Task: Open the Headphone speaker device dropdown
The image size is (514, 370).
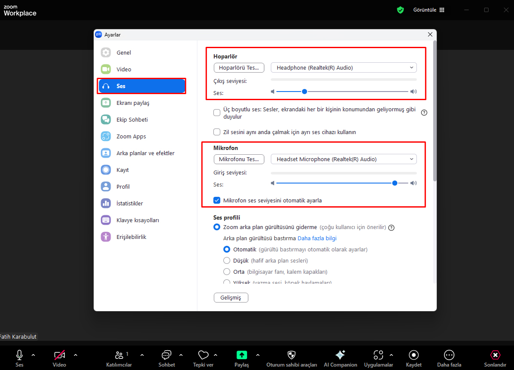Action: pos(344,67)
